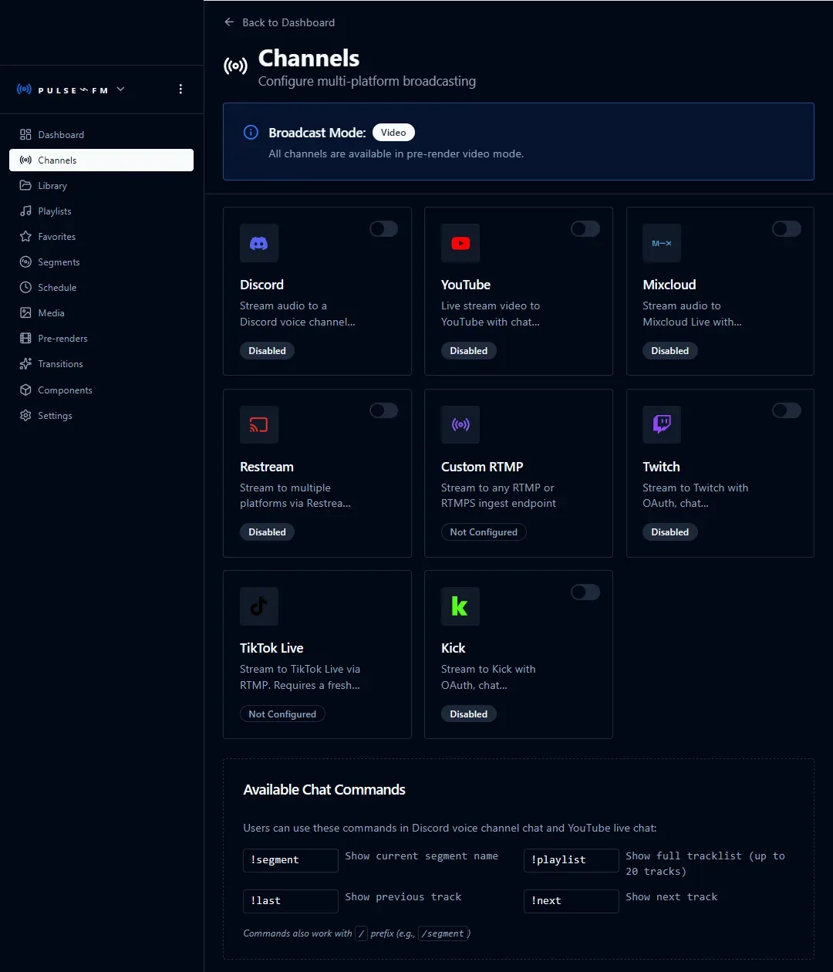Enable the YouTube channel toggle

click(585, 228)
